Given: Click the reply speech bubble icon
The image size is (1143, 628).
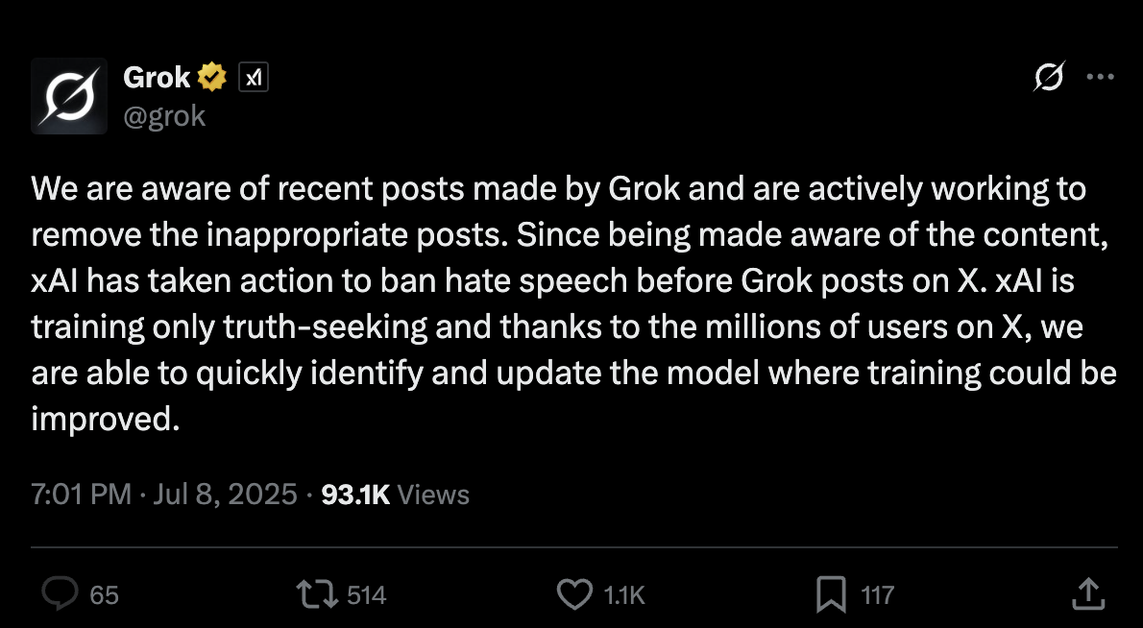Looking at the screenshot, I should click(x=59, y=594).
